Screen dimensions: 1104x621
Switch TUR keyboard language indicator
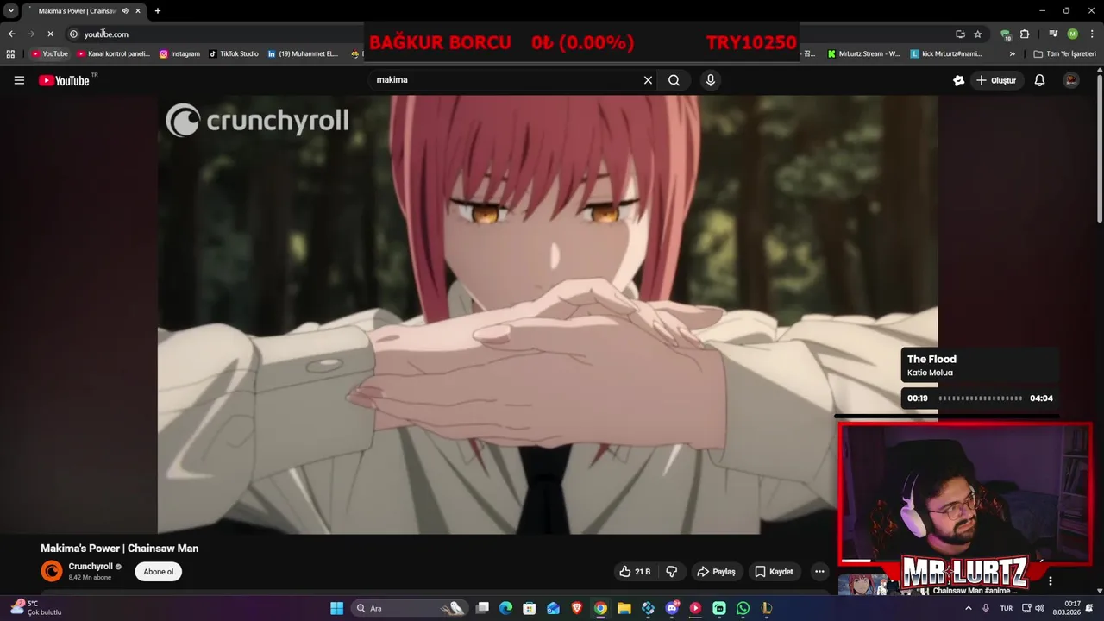pos(1006,608)
